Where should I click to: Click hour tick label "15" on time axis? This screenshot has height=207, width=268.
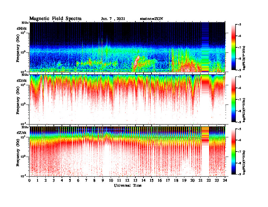pos(152,181)
